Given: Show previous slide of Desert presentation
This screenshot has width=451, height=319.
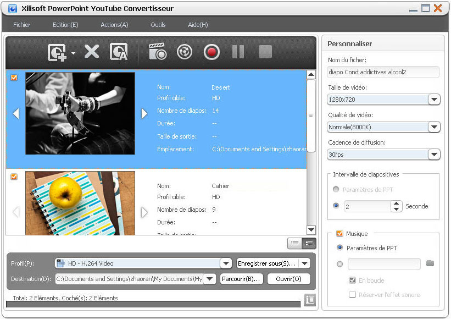Looking at the screenshot, I should pos(16,113).
